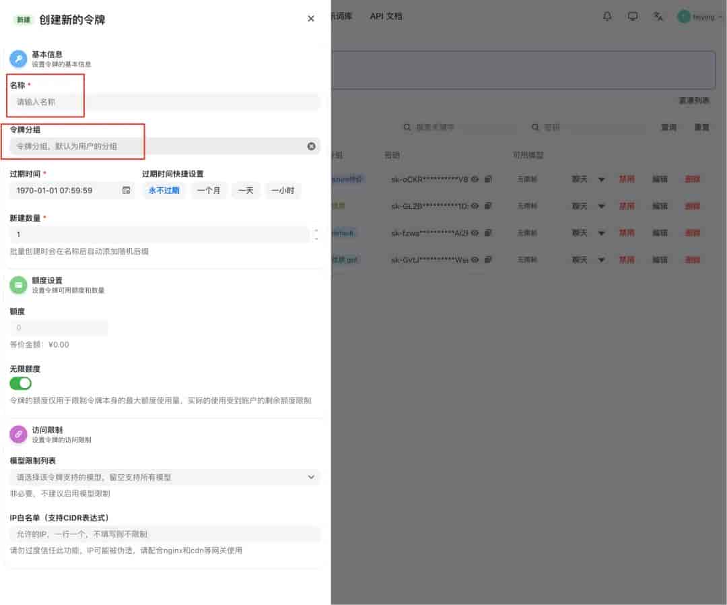The height and width of the screenshot is (605, 727).
Task: Click the monitor theme icon in navbar
Action: pos(632,17)
